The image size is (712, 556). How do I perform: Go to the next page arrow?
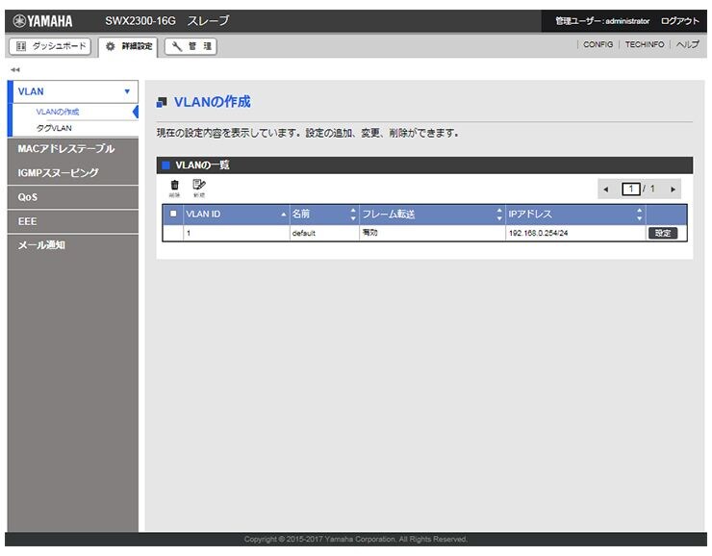click(x=673, y=190)
